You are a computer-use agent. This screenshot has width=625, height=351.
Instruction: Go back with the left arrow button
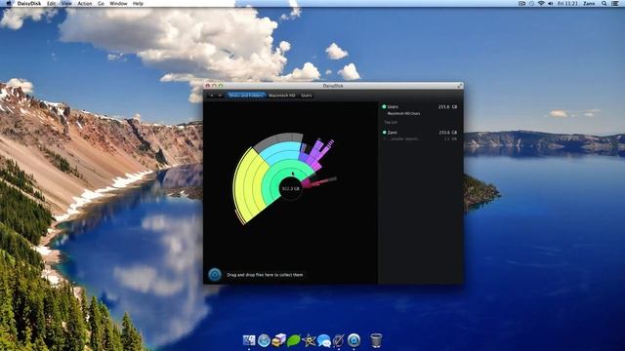(x=212, y=96)
